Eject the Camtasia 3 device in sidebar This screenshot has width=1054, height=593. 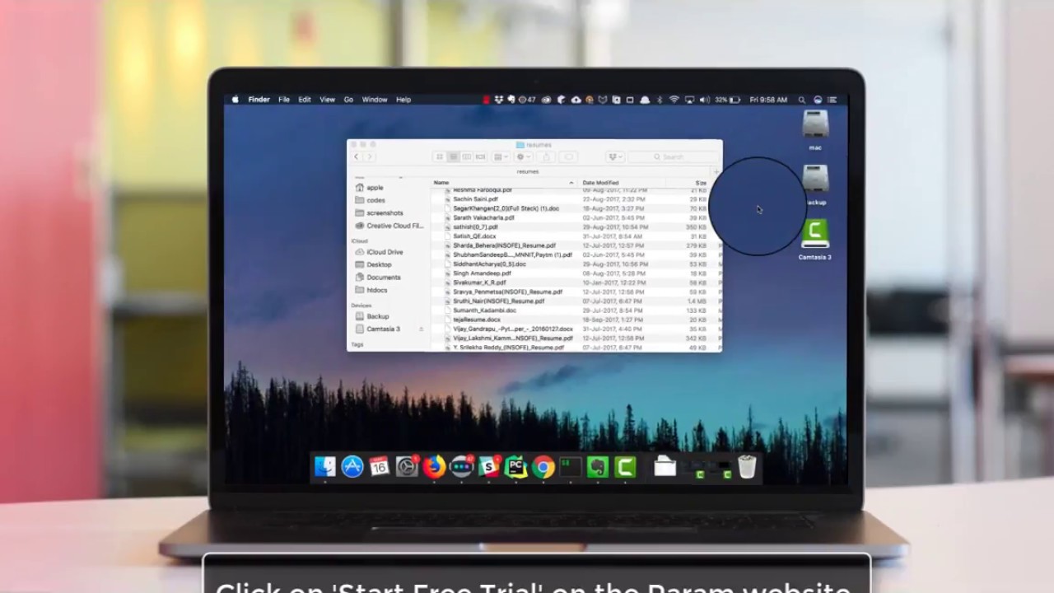[421, 329]
